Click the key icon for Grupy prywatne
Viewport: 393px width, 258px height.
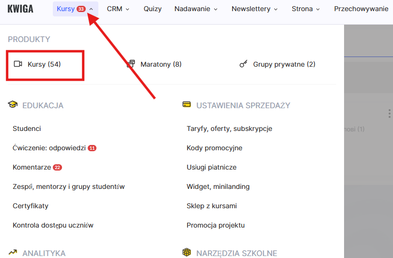pyautogui.click(x=244, y=64)
